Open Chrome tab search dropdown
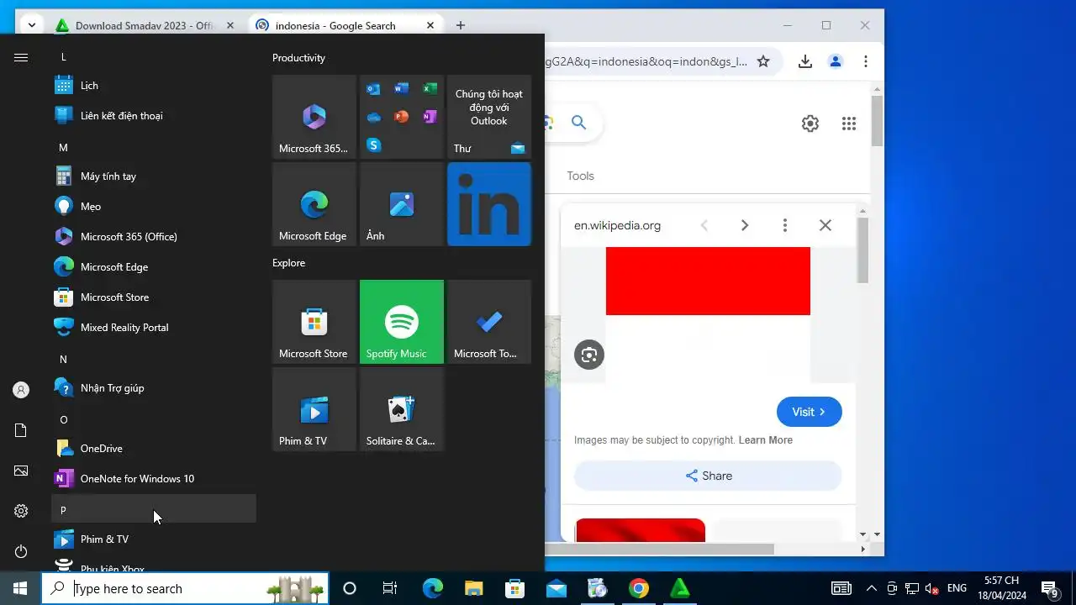The image size is (1076, 605). [31, 25]
